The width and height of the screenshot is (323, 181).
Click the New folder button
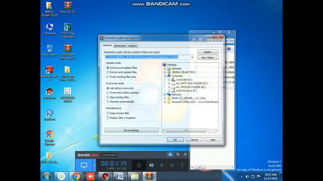(207, 57)
